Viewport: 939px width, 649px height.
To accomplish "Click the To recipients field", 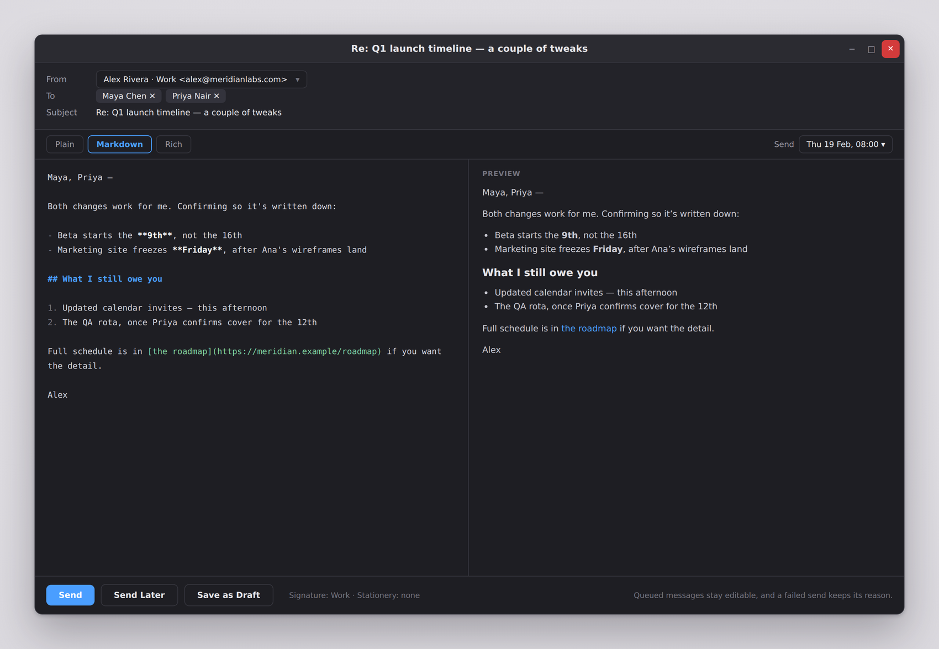I will pyautogui.click(x=494, y=96).
